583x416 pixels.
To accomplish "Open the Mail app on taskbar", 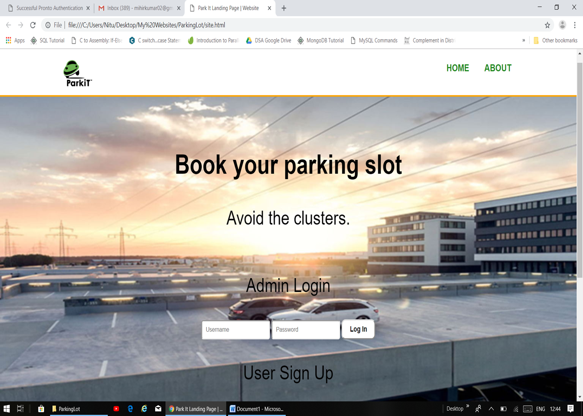I will pos(158,409).
